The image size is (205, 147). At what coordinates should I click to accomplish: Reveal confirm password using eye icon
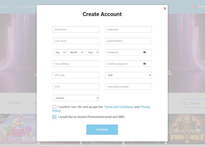point(144,64)
